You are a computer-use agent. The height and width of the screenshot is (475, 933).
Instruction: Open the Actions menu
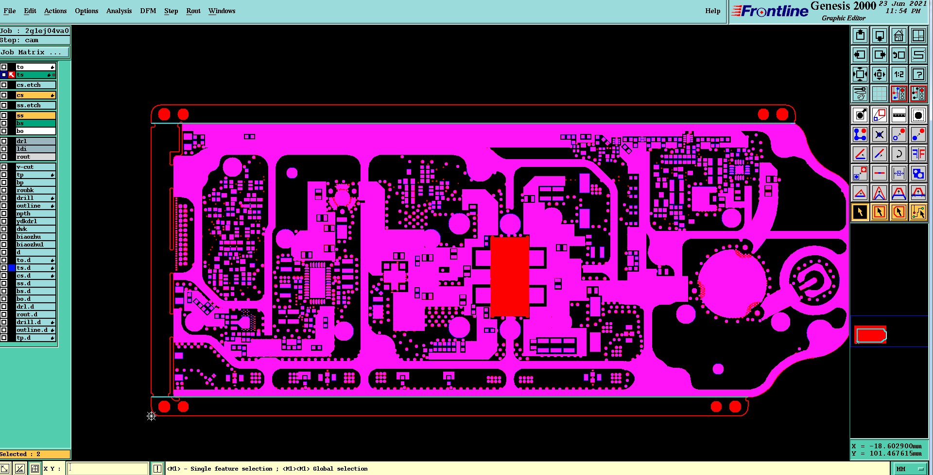pos(55,11)
